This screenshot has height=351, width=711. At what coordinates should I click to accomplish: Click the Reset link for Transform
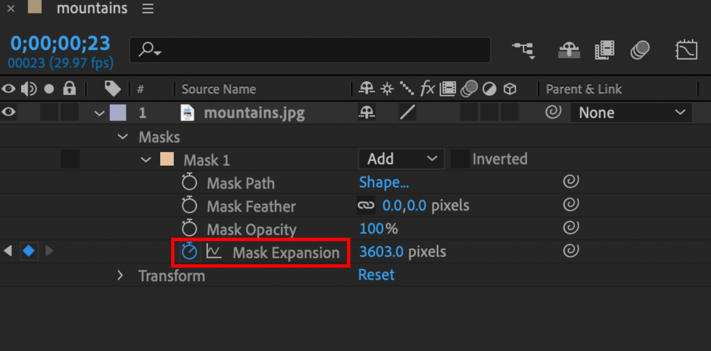pyautogui.click(x=376, y=275)
